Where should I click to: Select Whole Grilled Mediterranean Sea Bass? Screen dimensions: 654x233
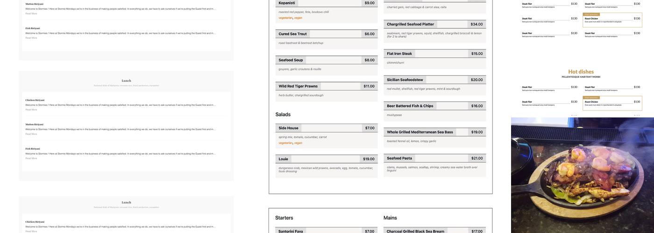(x=419, y=132)
